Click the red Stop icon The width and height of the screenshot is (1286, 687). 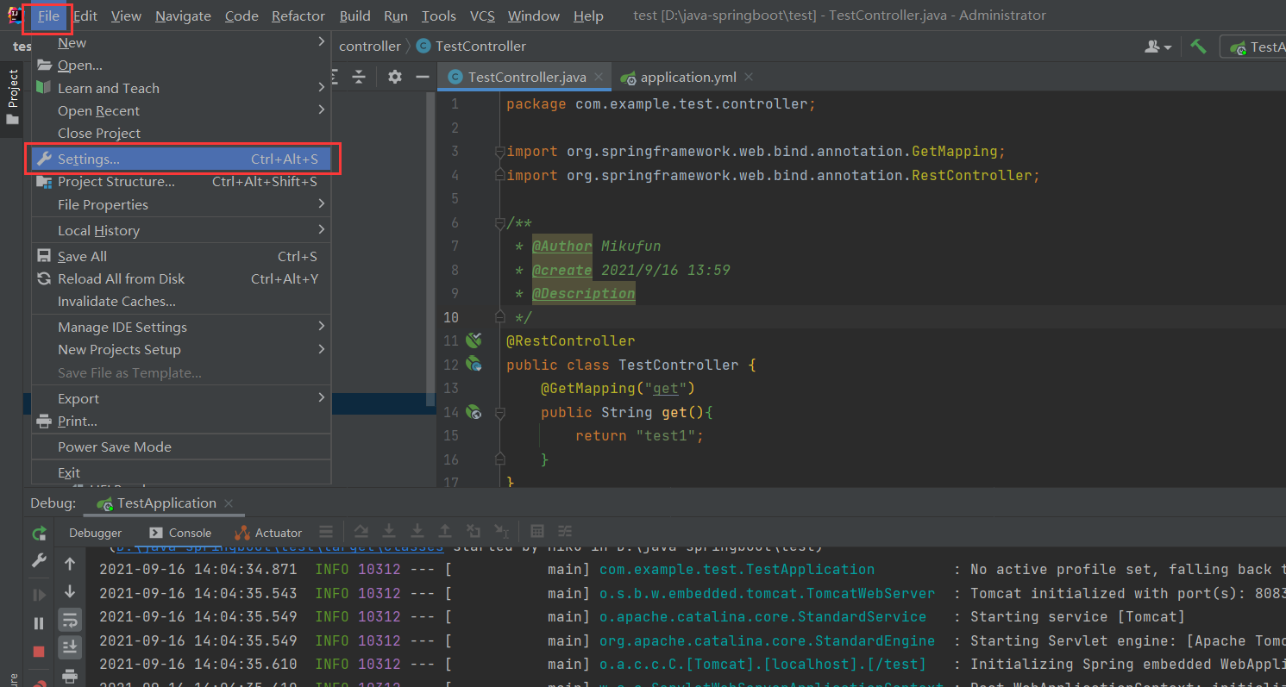click(x=39, y=652)
